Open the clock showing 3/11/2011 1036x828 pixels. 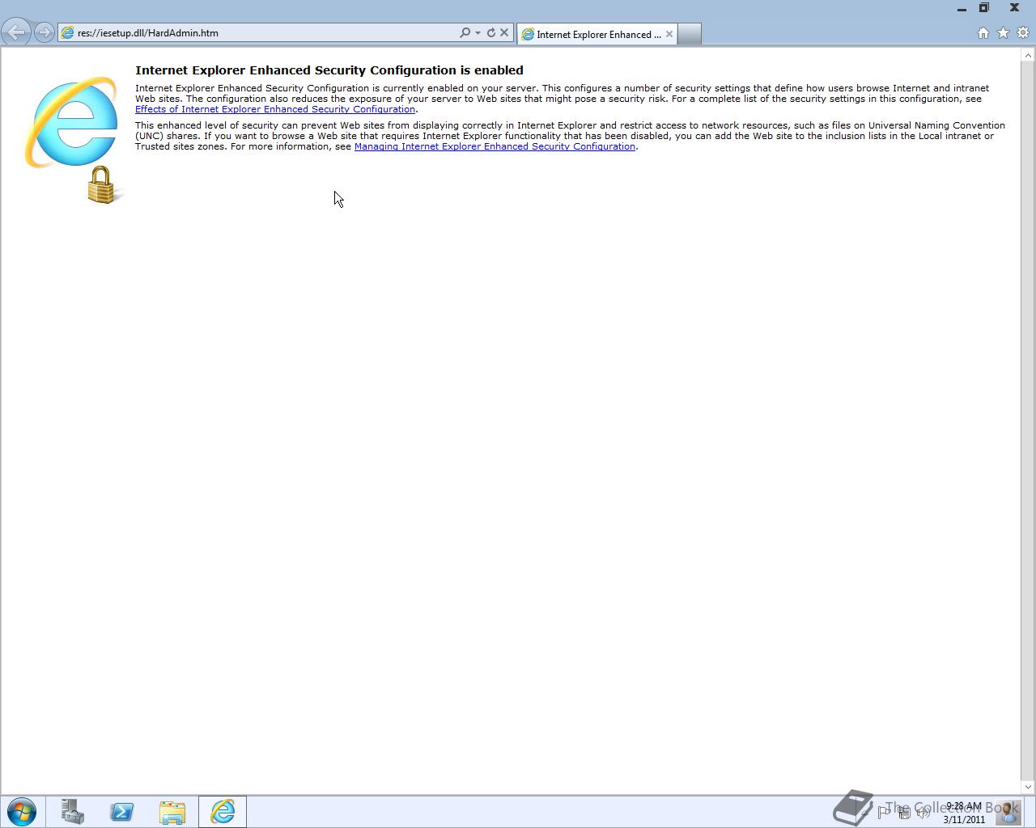(x=963, y=813)
